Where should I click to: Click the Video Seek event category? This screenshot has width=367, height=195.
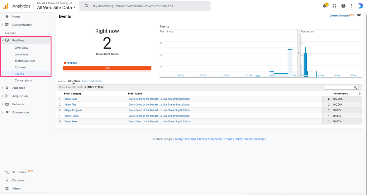pos(71,121)
